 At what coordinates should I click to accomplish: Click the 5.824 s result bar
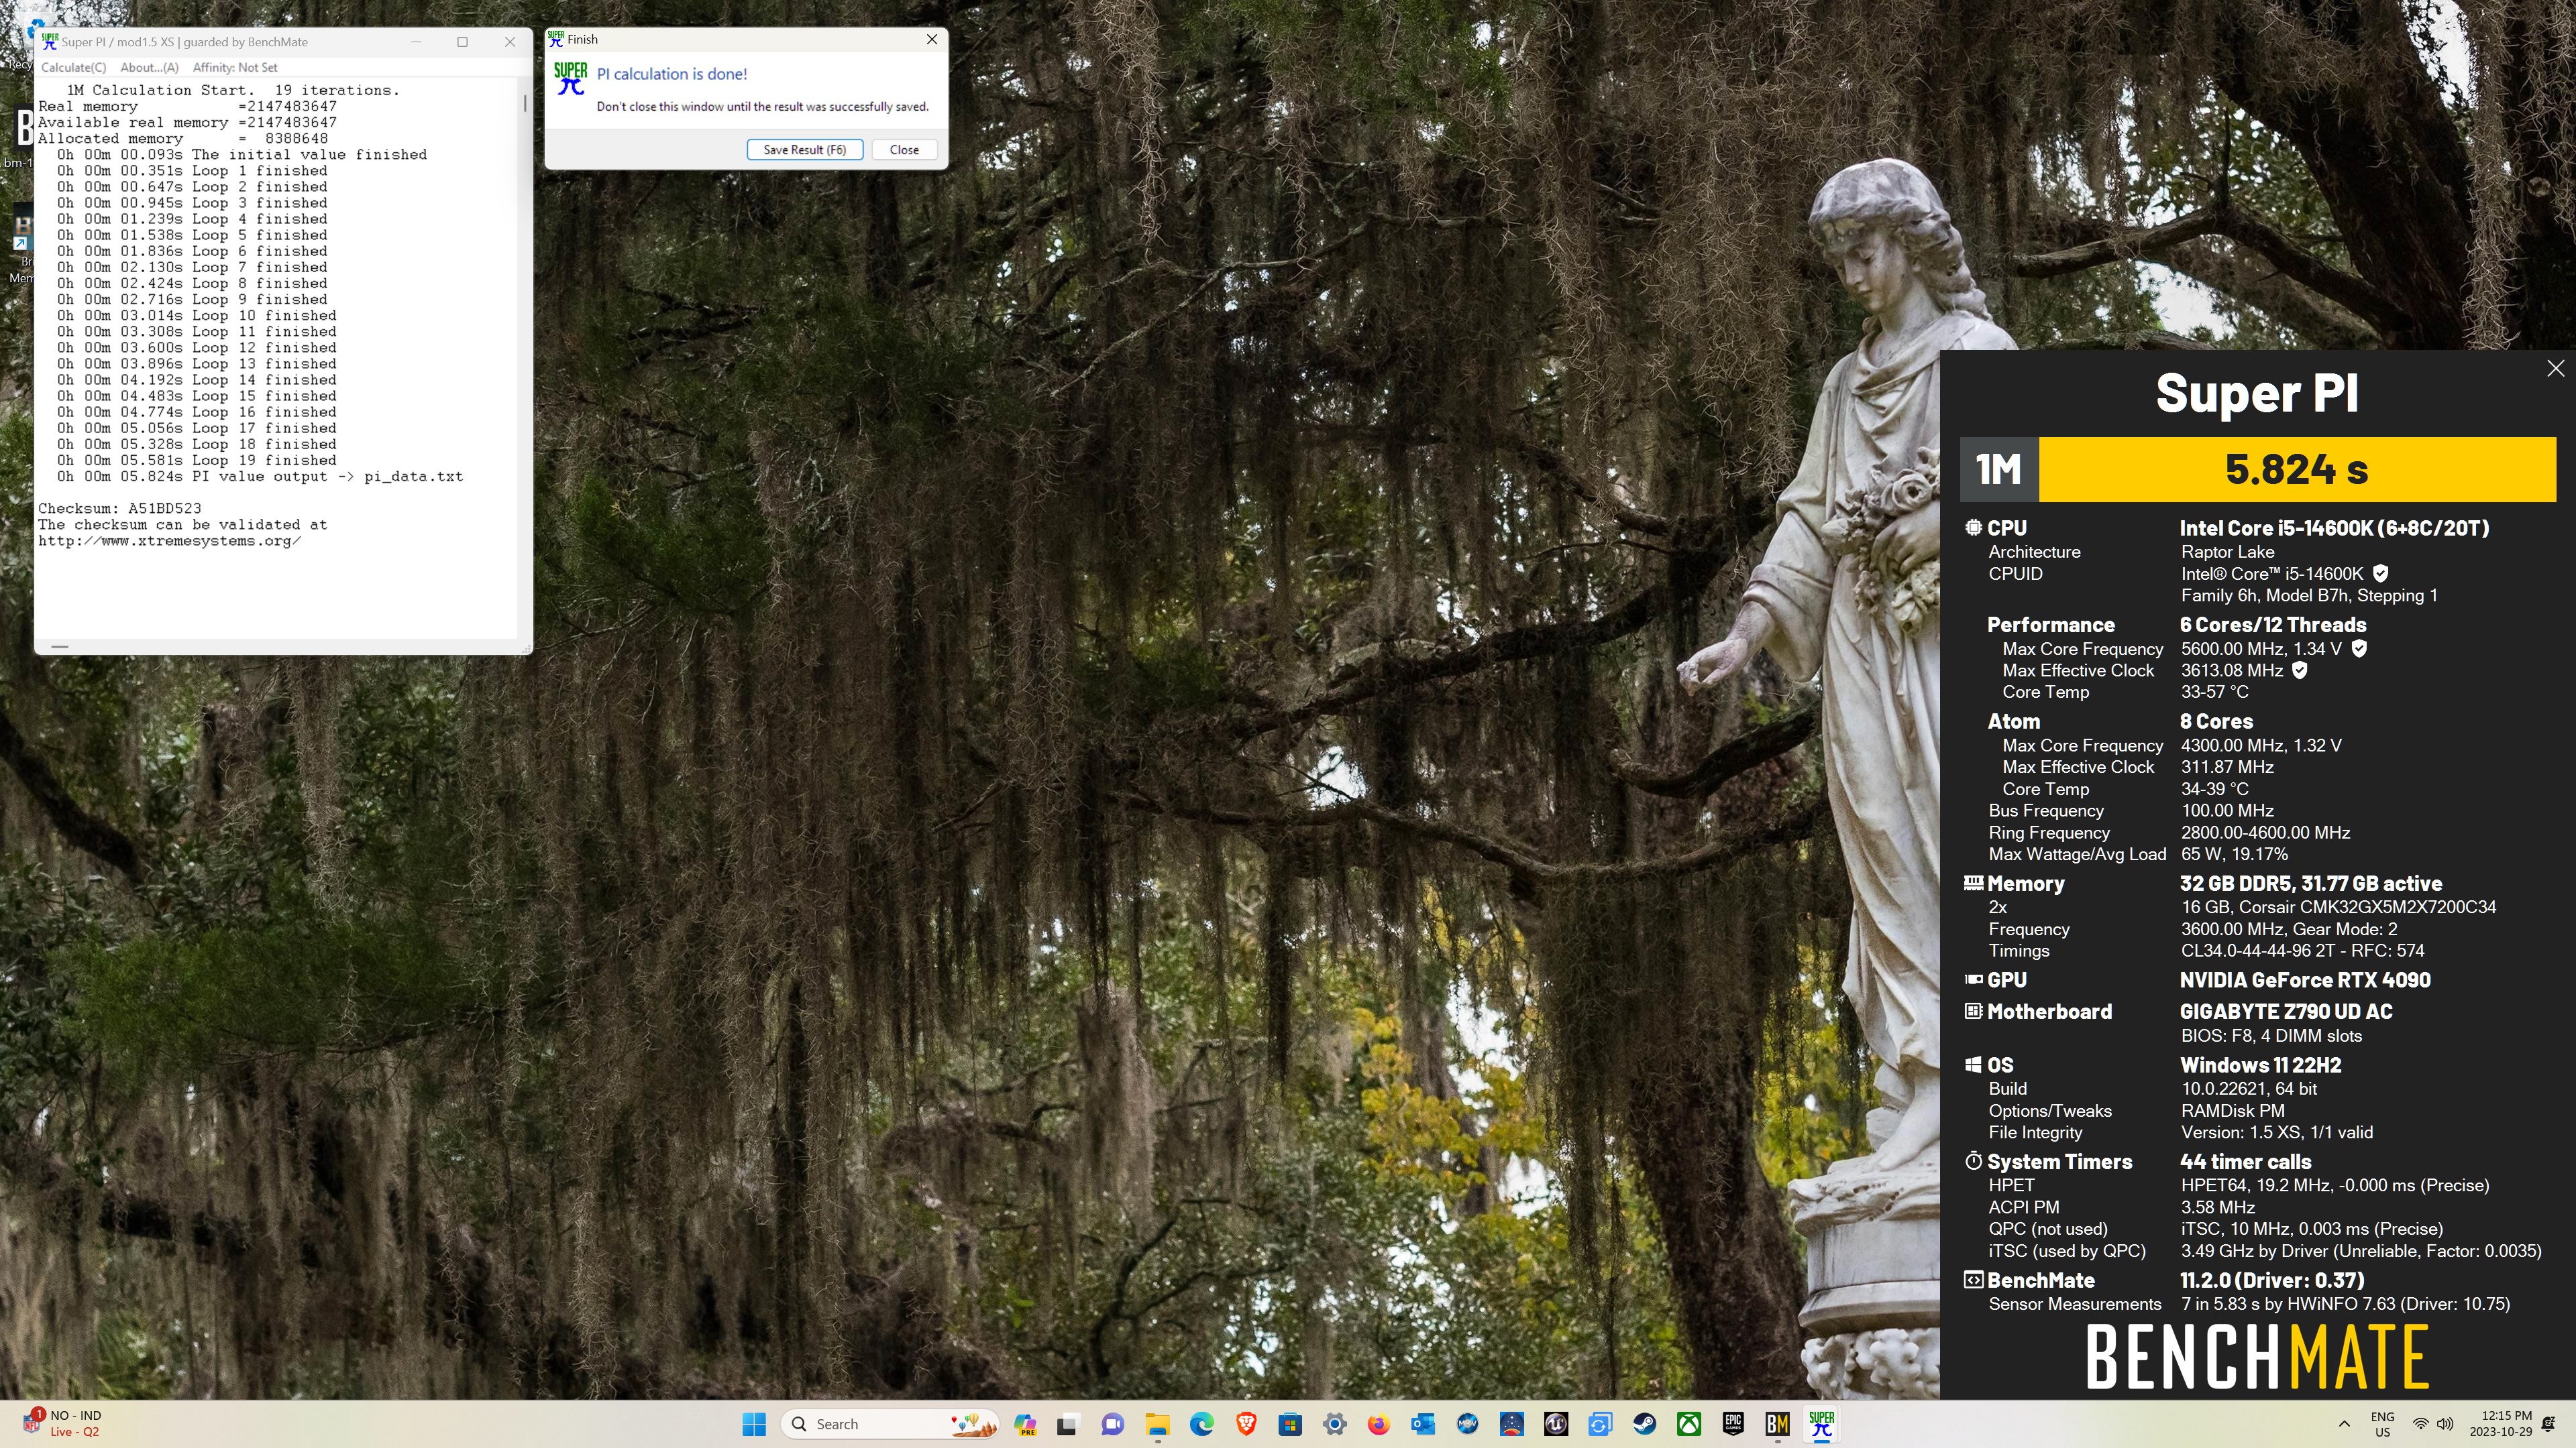tap(2296, 469)
